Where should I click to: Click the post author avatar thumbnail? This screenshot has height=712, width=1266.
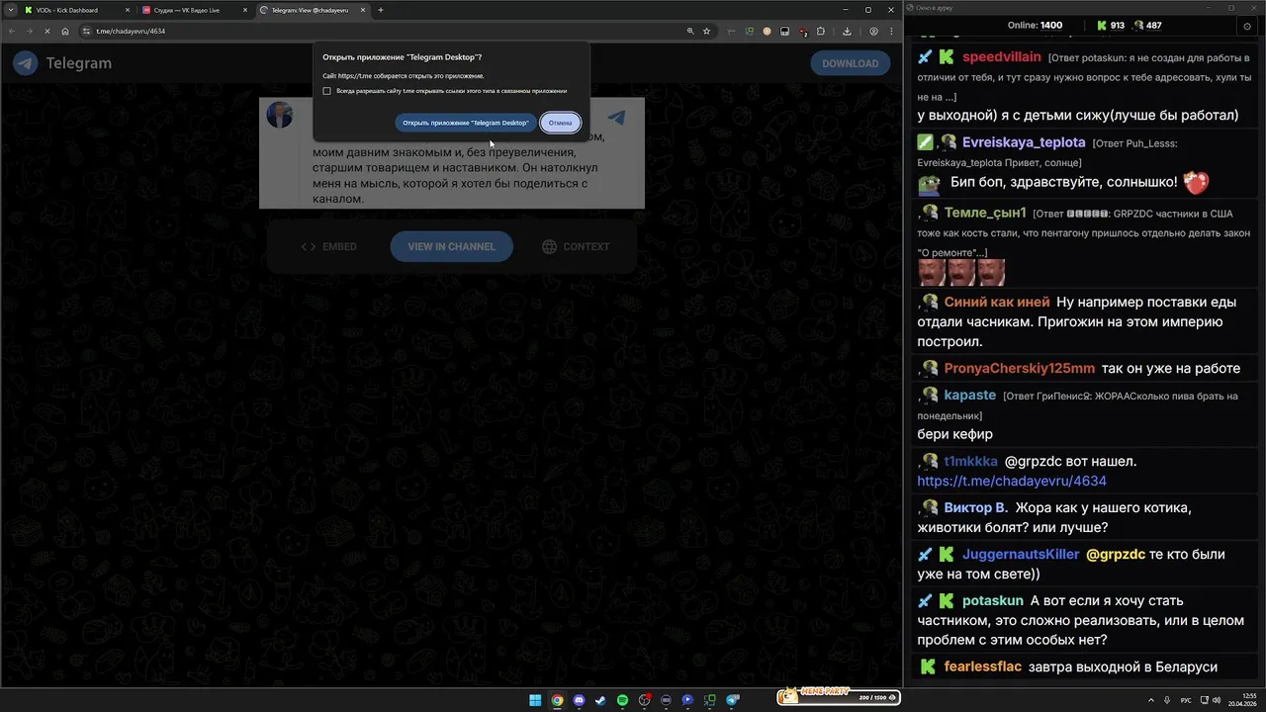(280, 115)
